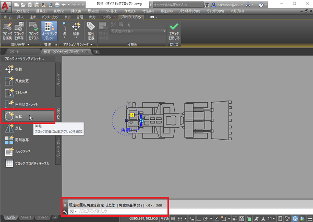Viewport: 313px width, 222px height.
Task: Switch to the スタート document tab
Action: [x=14, y=52]
